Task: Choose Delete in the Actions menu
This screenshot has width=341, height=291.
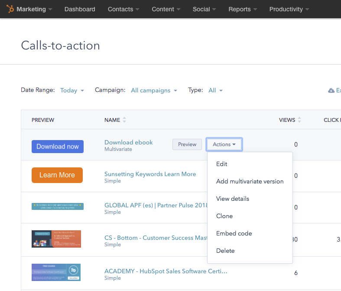Action: pos(225,251)
